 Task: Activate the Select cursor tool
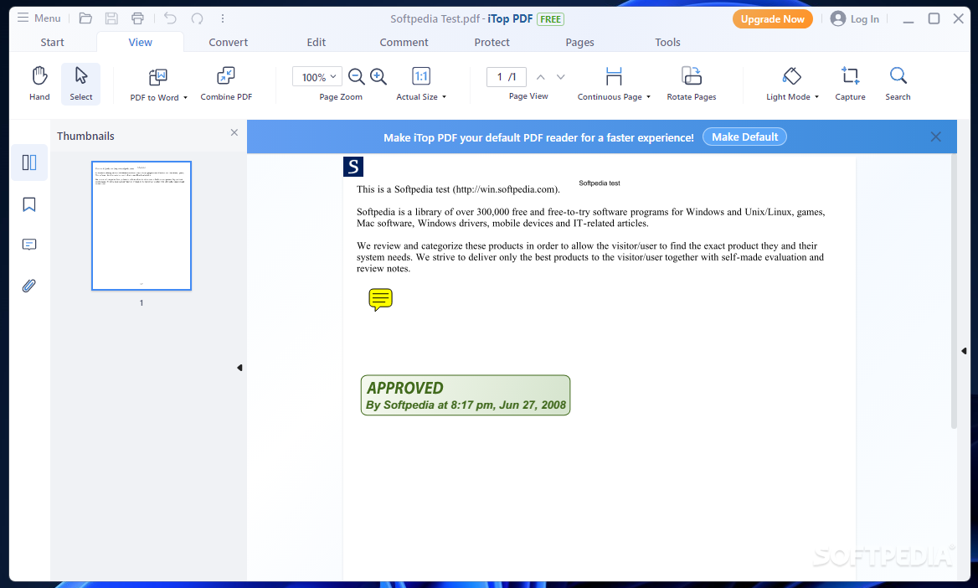(81, 83)
